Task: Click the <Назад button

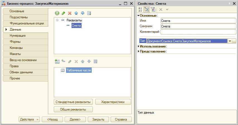Action: [52, 119]
